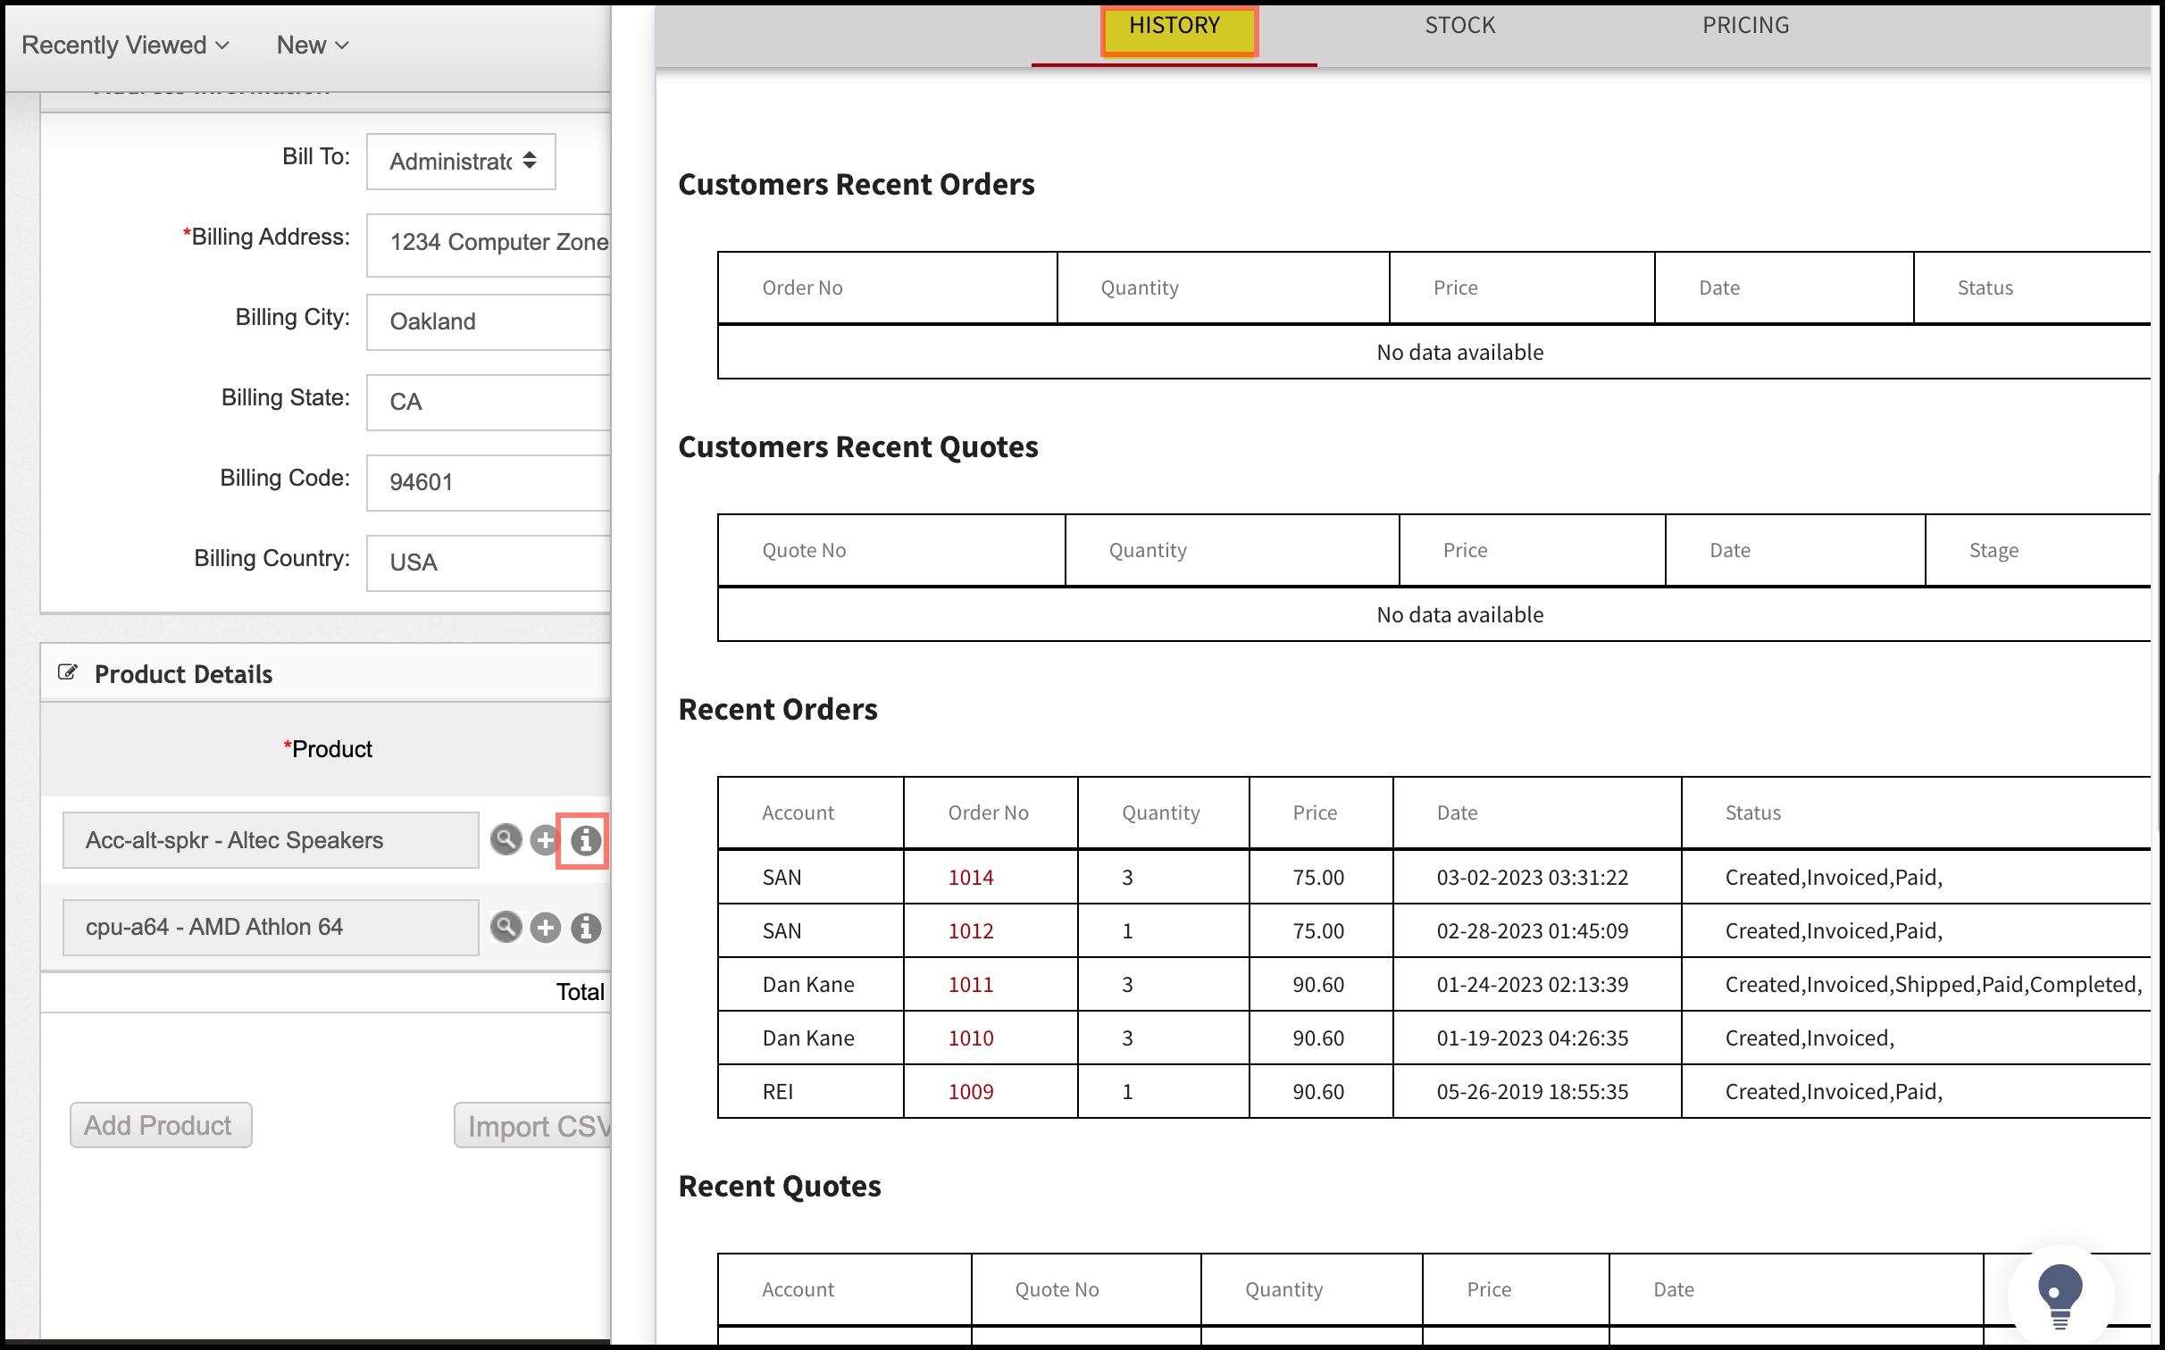The width and height of the screenshot is (2165, 1350).
Task: Switch to the STOCK tab
Action: click(x=1459, y=25)
